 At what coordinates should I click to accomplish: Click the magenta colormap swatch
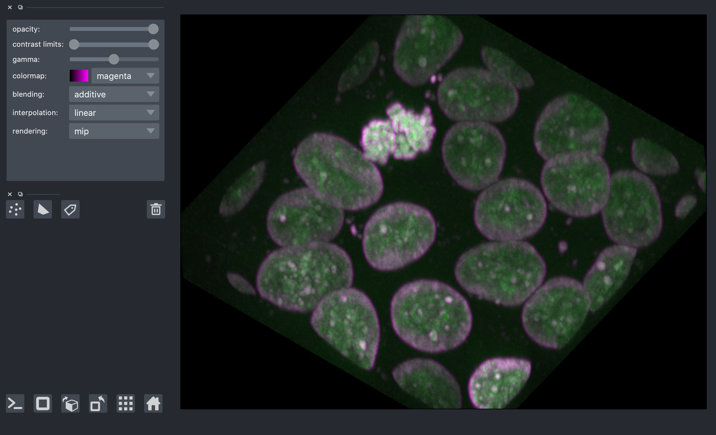pos(79,76)
